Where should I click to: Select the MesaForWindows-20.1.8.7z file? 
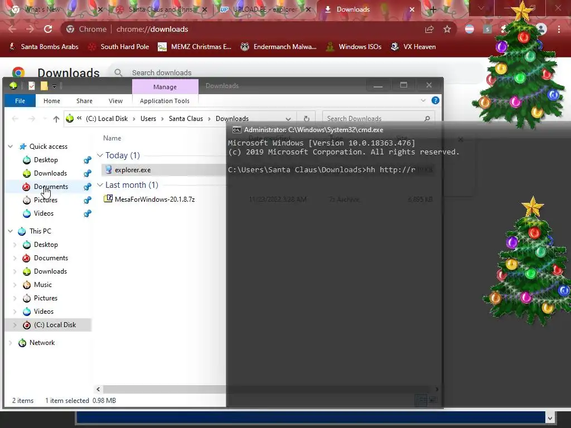[x=154, y=200]
